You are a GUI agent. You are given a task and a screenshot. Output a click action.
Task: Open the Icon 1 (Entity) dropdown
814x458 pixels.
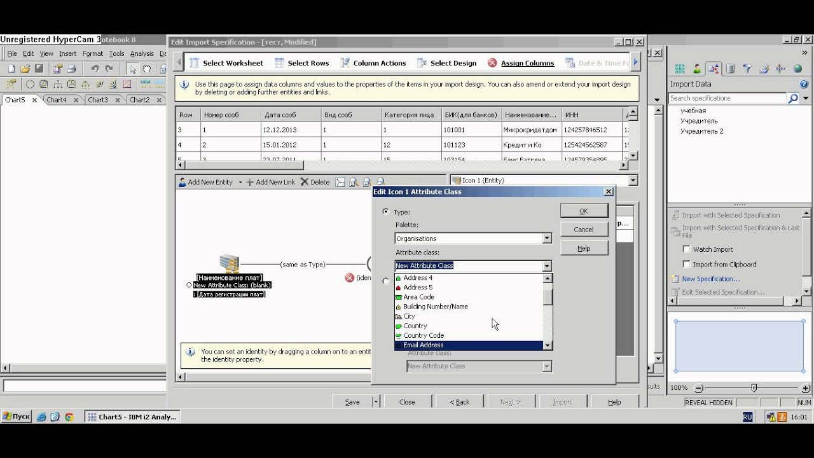(632, 181)
